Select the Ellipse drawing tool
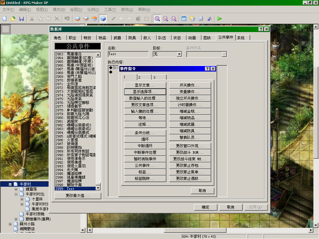Screen dimensions: 319x239 (x=130, y=19)
